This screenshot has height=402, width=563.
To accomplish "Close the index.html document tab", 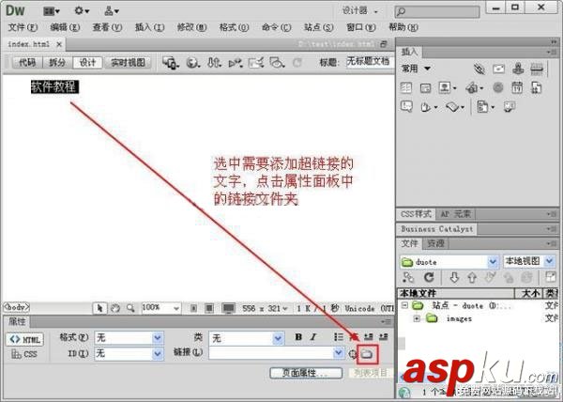I will tap(59, 44).
